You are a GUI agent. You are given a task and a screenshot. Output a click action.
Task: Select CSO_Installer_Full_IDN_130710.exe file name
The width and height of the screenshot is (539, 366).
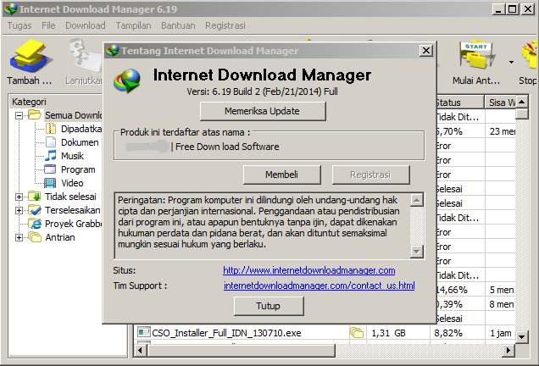click(x=226, y=333)
